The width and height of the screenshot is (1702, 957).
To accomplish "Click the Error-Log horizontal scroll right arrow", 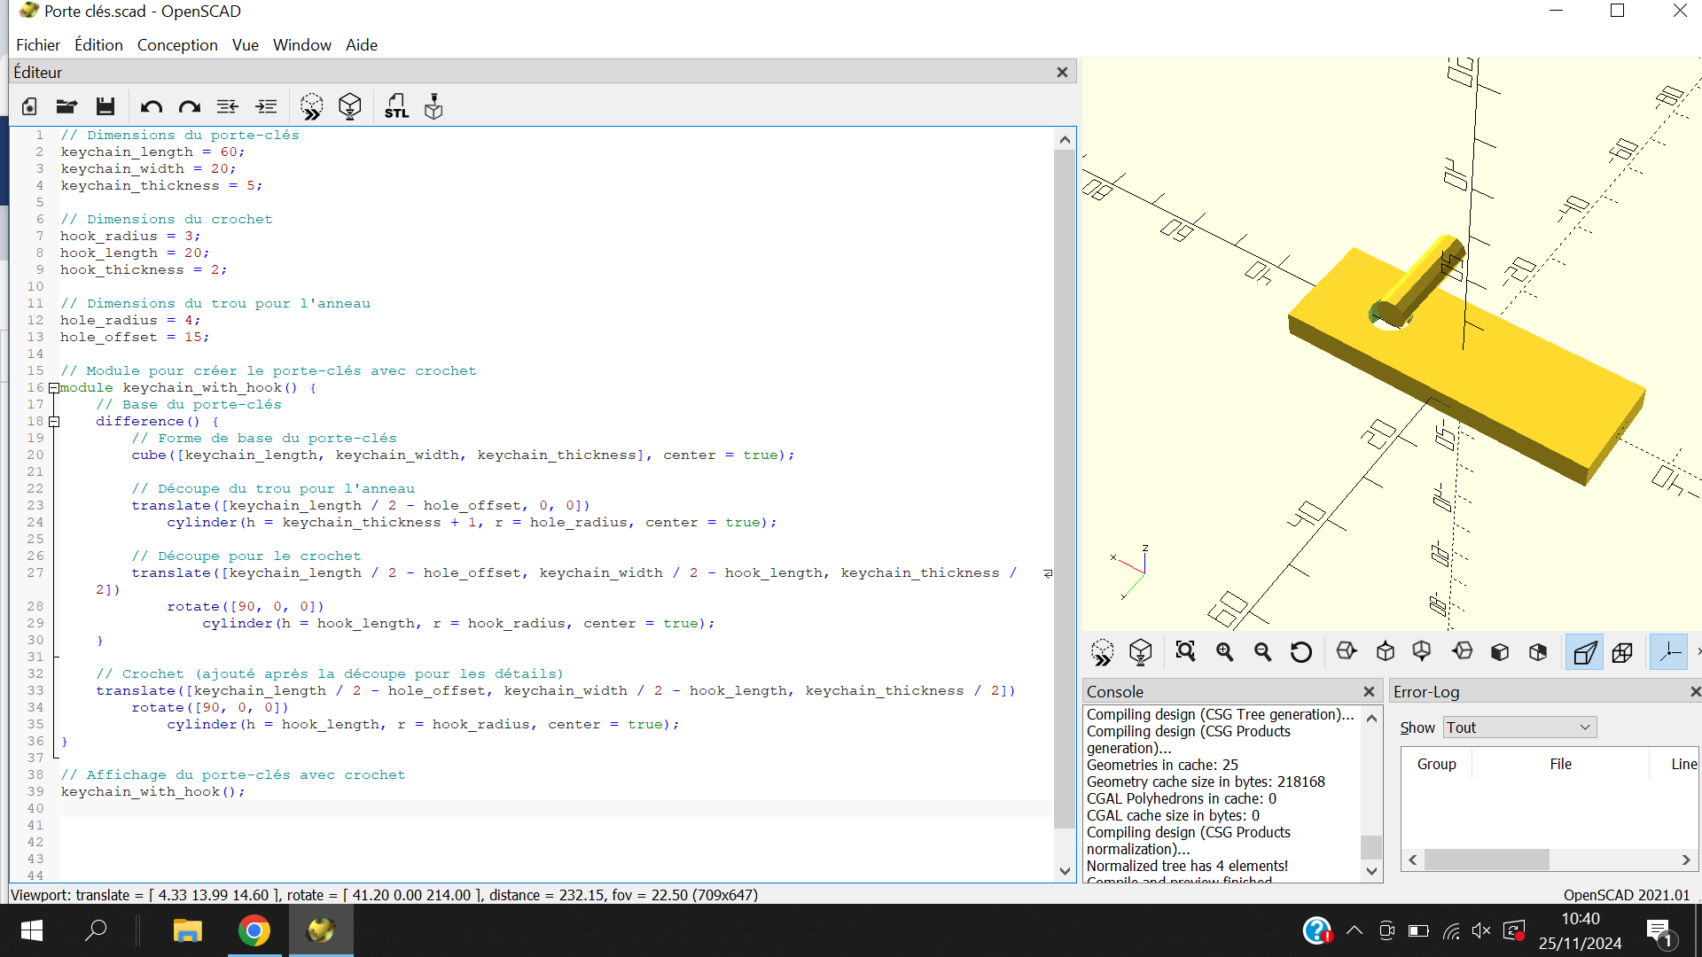I will pyautogui.click(x=1686, y=860).
